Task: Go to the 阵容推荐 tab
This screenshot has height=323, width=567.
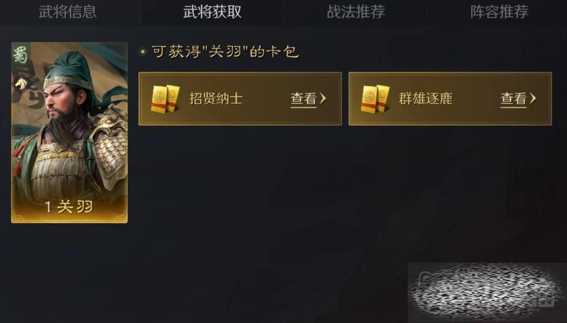Action: [499, 12]
